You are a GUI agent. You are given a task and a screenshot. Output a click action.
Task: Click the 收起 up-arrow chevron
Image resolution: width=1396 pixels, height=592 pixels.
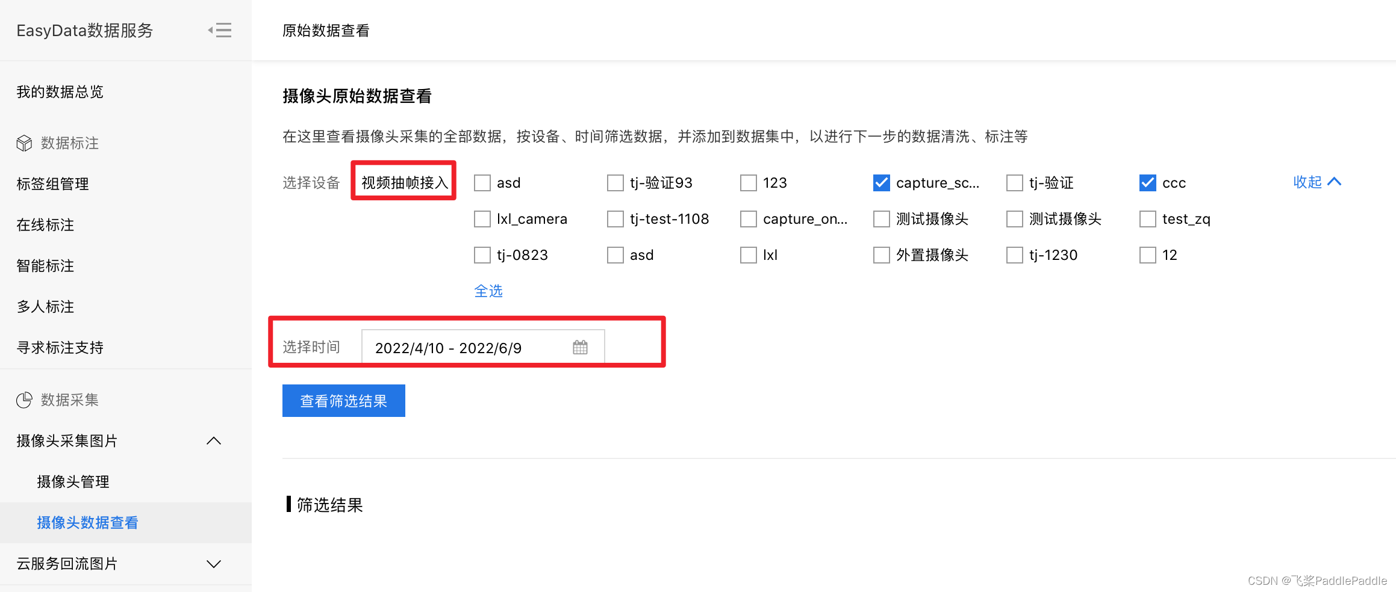(x=1335, y=182)
